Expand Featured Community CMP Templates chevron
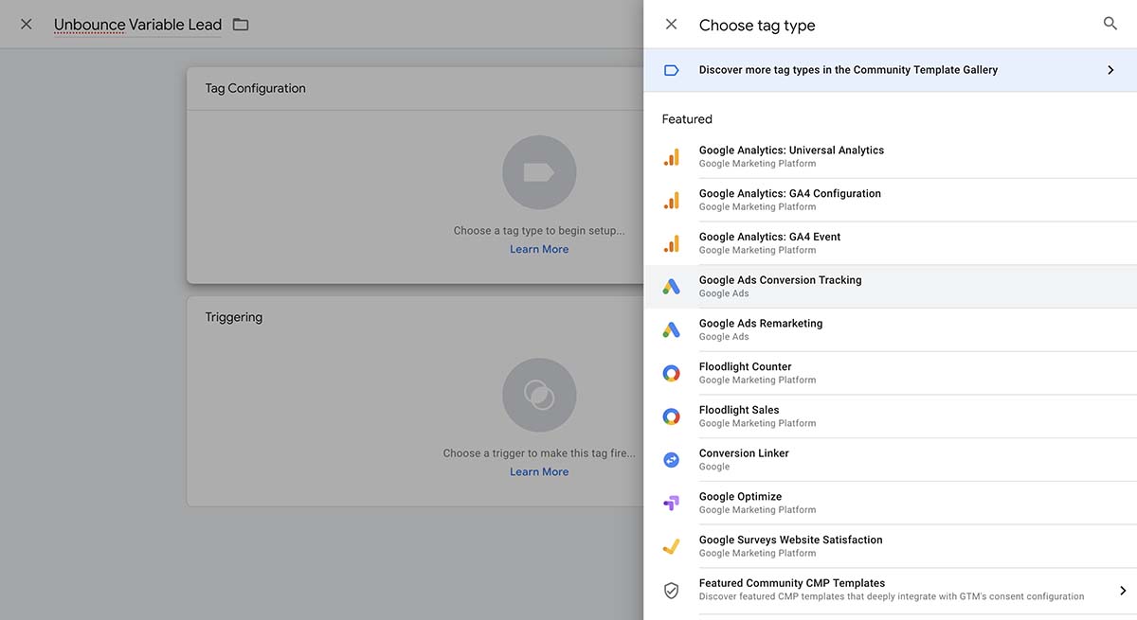Viewport: 1137px width, 620px height. 1123,591
